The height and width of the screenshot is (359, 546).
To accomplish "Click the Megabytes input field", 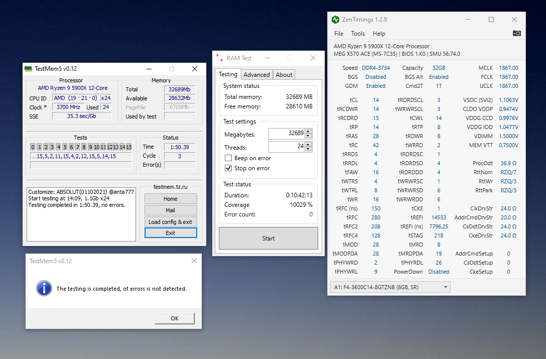I will (287, 134).
